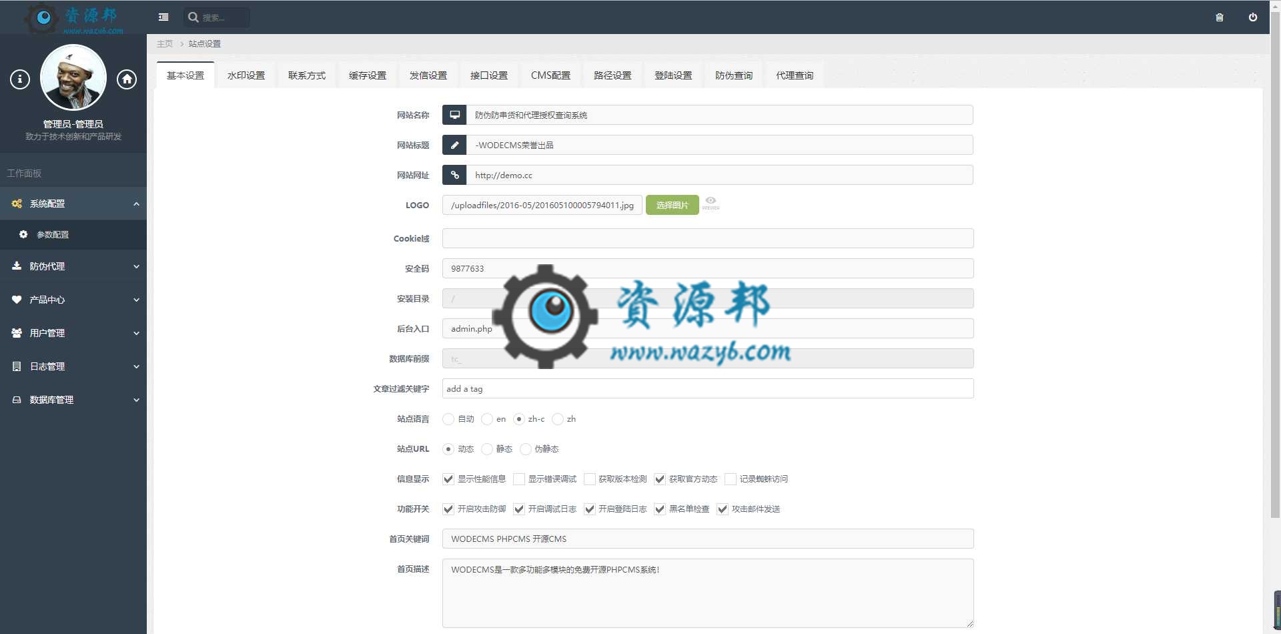Click the monitor icon beside 网站名称
Image resolution: width=1281 pixels, height=634 pixels.
point(454,115)
